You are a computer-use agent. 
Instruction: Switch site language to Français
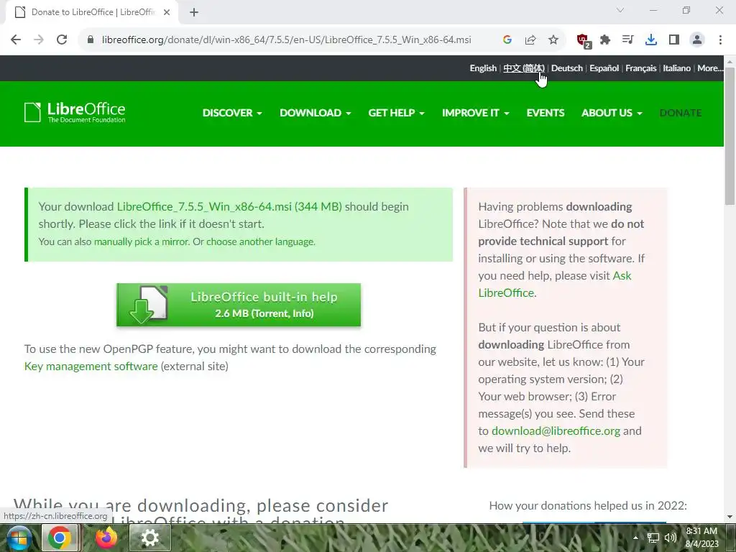point(640,68)
